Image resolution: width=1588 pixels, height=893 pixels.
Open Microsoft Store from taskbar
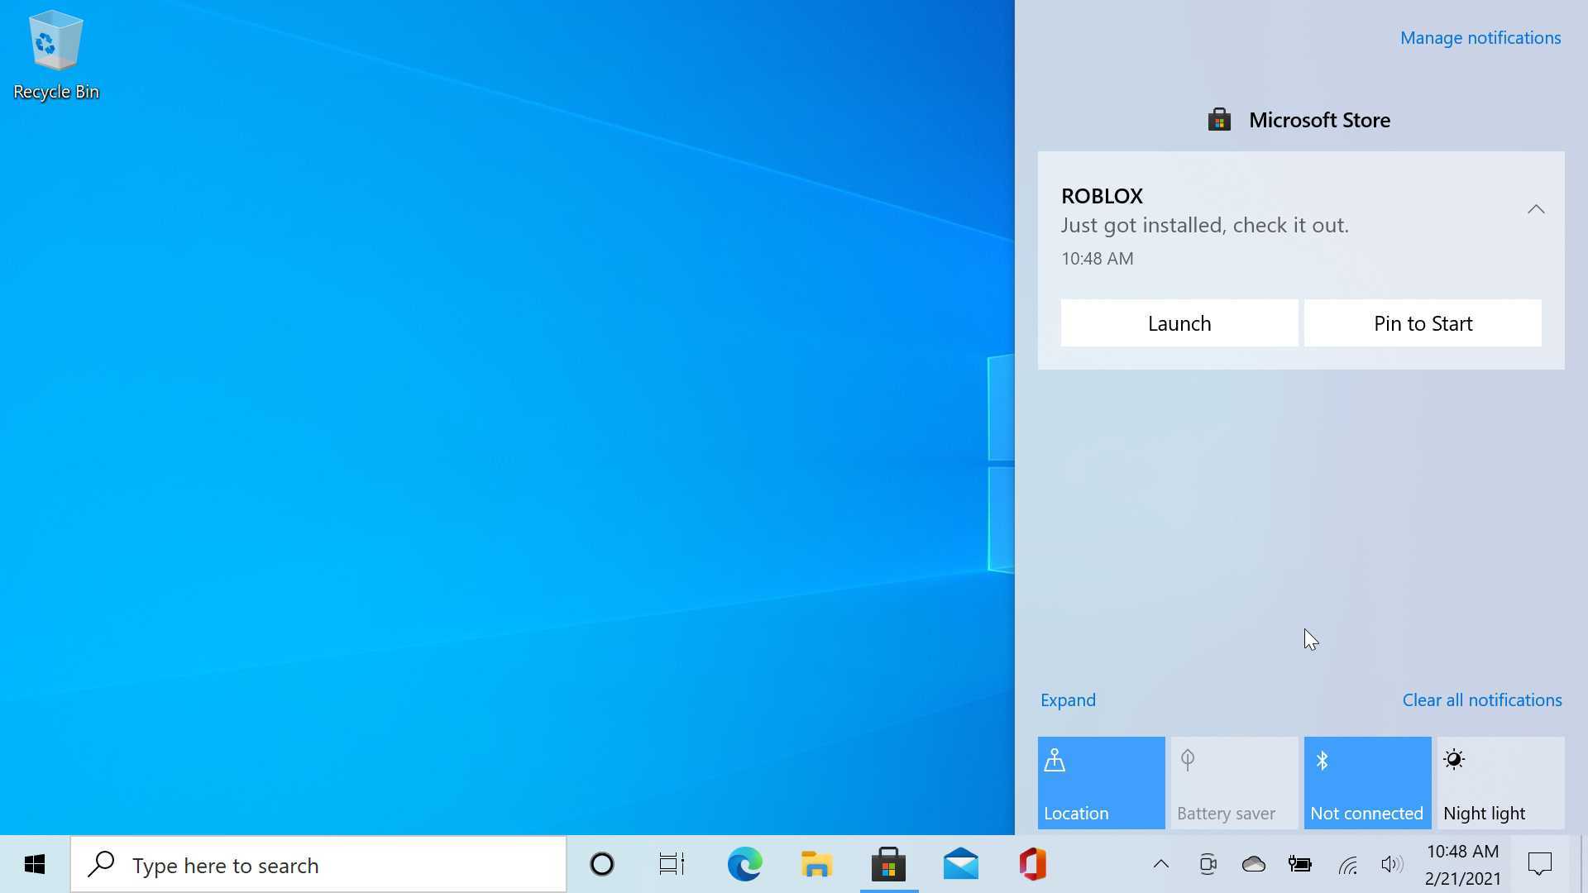[888, 865]
